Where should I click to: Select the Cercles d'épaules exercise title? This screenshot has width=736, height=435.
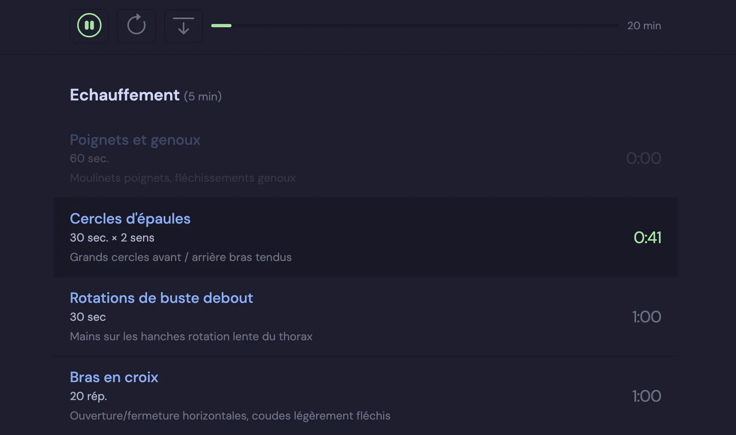coord(130,219)
